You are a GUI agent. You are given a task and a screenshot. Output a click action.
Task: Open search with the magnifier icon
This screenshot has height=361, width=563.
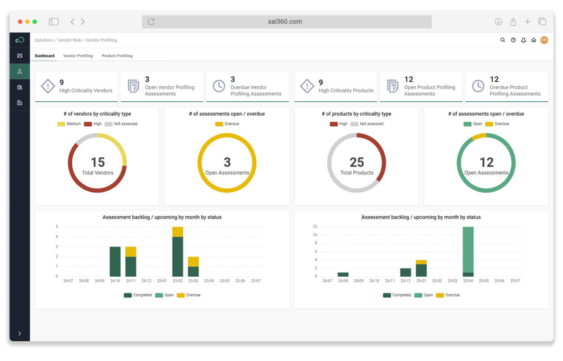tap(502, 40)
